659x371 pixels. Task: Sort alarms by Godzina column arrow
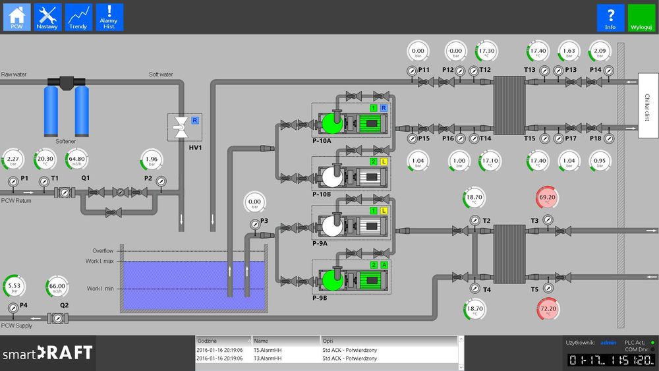(249, 341)
